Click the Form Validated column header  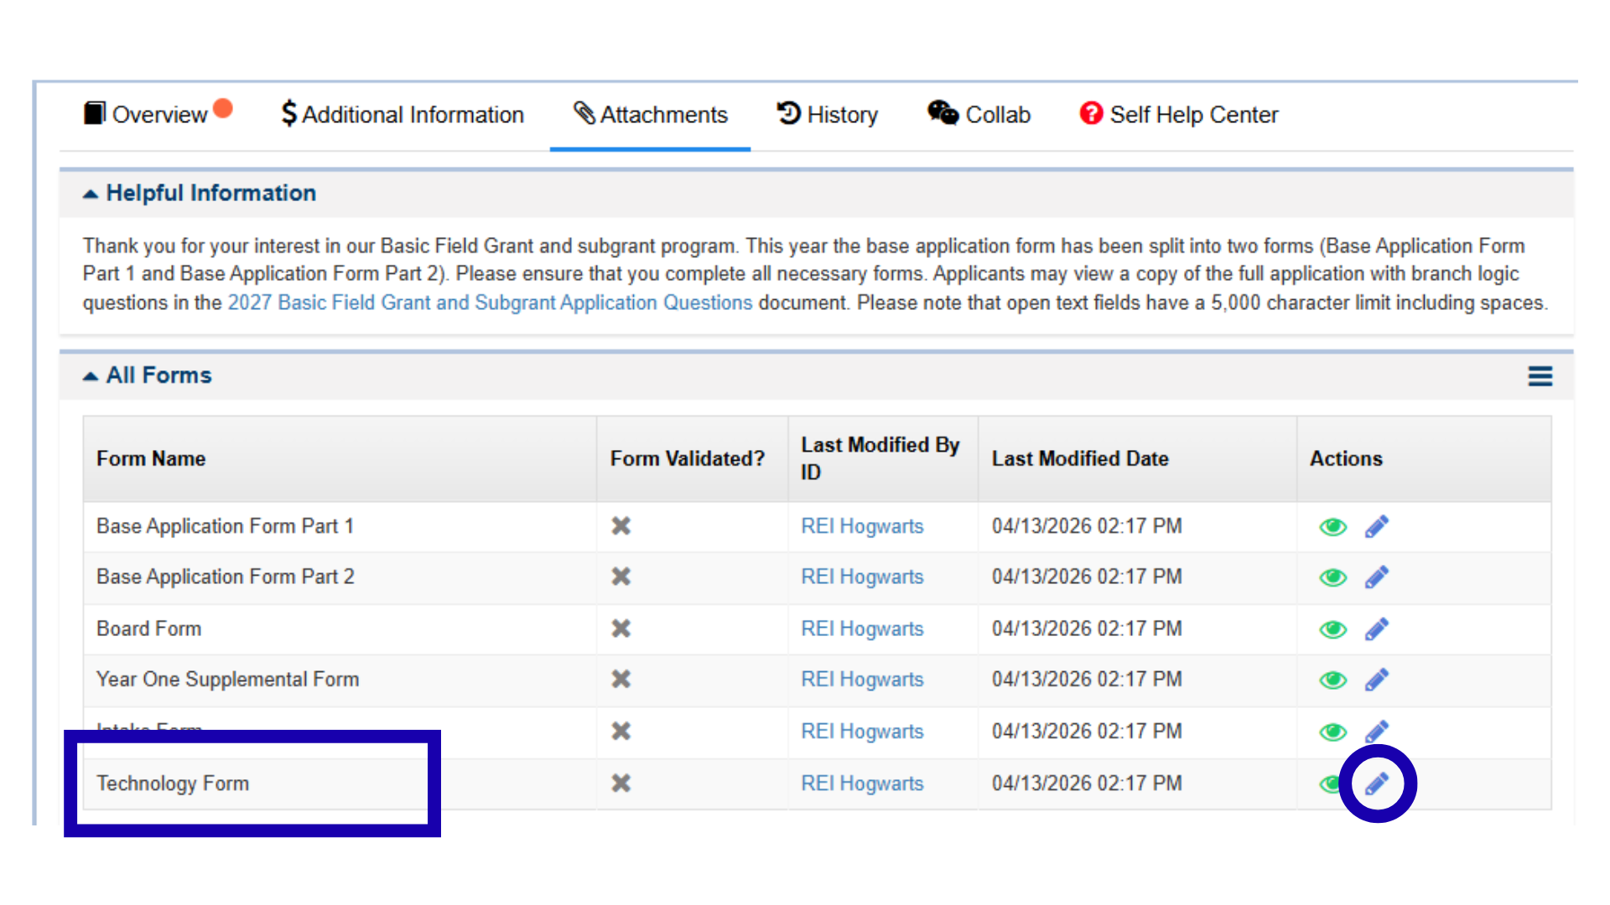pyautogui.click(x=687, y=458)
